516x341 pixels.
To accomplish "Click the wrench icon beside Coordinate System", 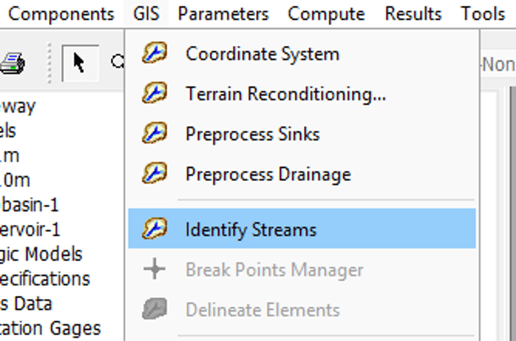I will coord(155,54).
